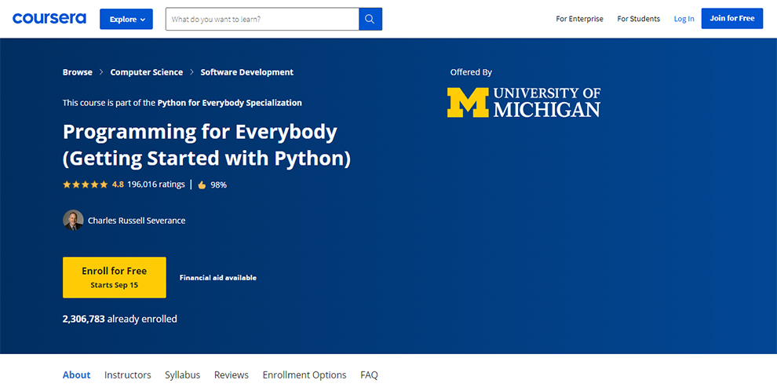The width and height of the screenshot is (777, 391).
Task: Click the 4.8 rating value
Action: click(x=118, y=185)
